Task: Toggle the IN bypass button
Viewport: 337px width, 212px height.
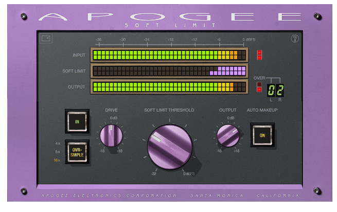Action: [77, 121]
